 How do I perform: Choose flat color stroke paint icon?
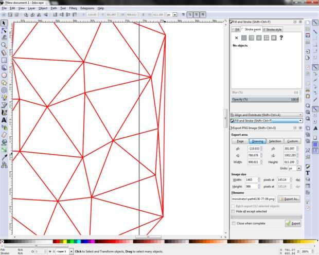244,38
